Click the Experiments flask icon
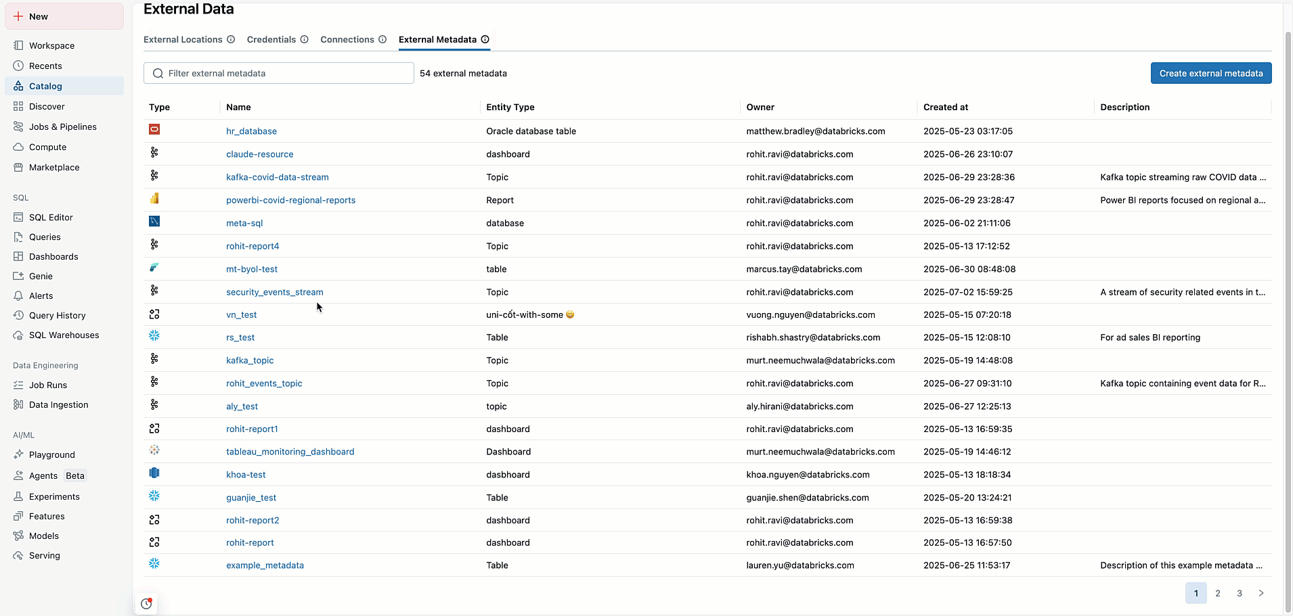 click(x=18, y=496)
